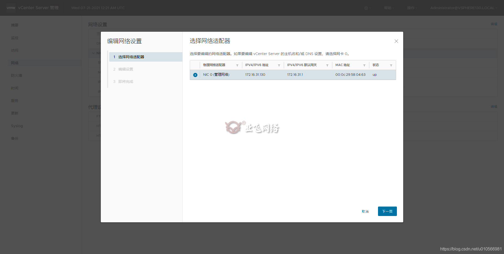Click the IP address 172.16.31.130
Image resolution: width=504 pixels, height=254 pixels.
pyautogui.click(x=255, y=75)
